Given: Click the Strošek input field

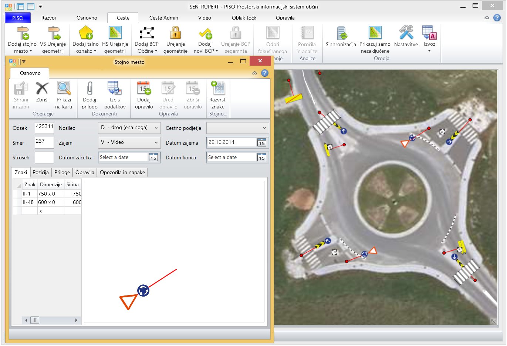Looking at the screenshot, I should 44,158.
